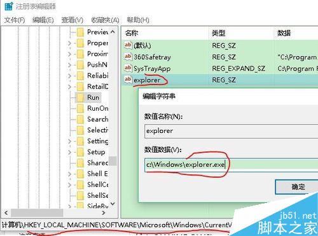318x236 pixels.
Task: Select the ShellSe key in tree
Action: pos(98,196)
